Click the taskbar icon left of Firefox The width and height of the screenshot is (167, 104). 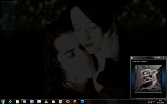[x=61, y=102]
